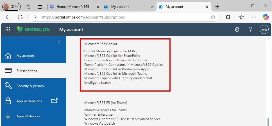The image size is (272, 126).
Task: Open the workspaces icon in tab bar
Action: click(x=28, y=7)
